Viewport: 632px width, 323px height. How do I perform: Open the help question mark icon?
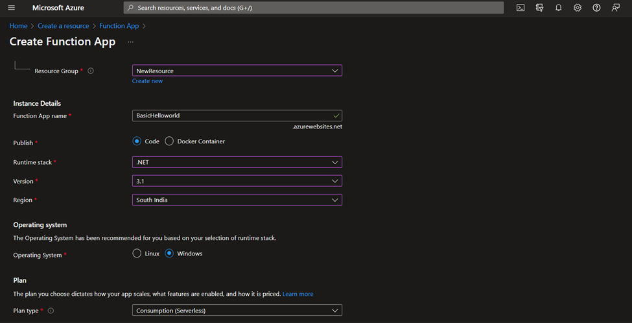pos(596,8)
